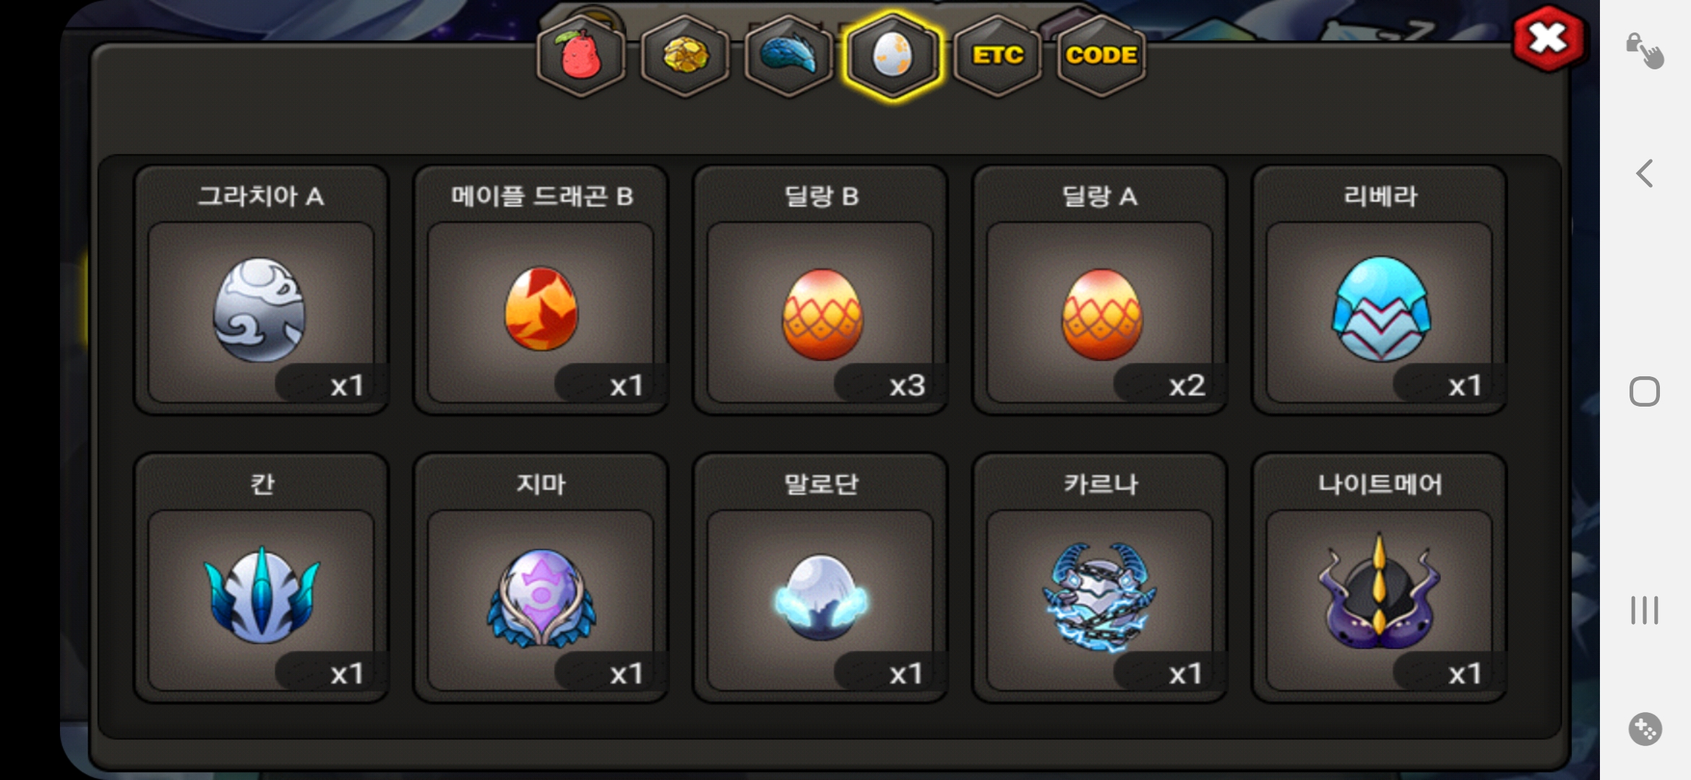Close the inventory with red X
Screen dimensions: 1691x780
pyautogui.click(x=1549, y=38)
